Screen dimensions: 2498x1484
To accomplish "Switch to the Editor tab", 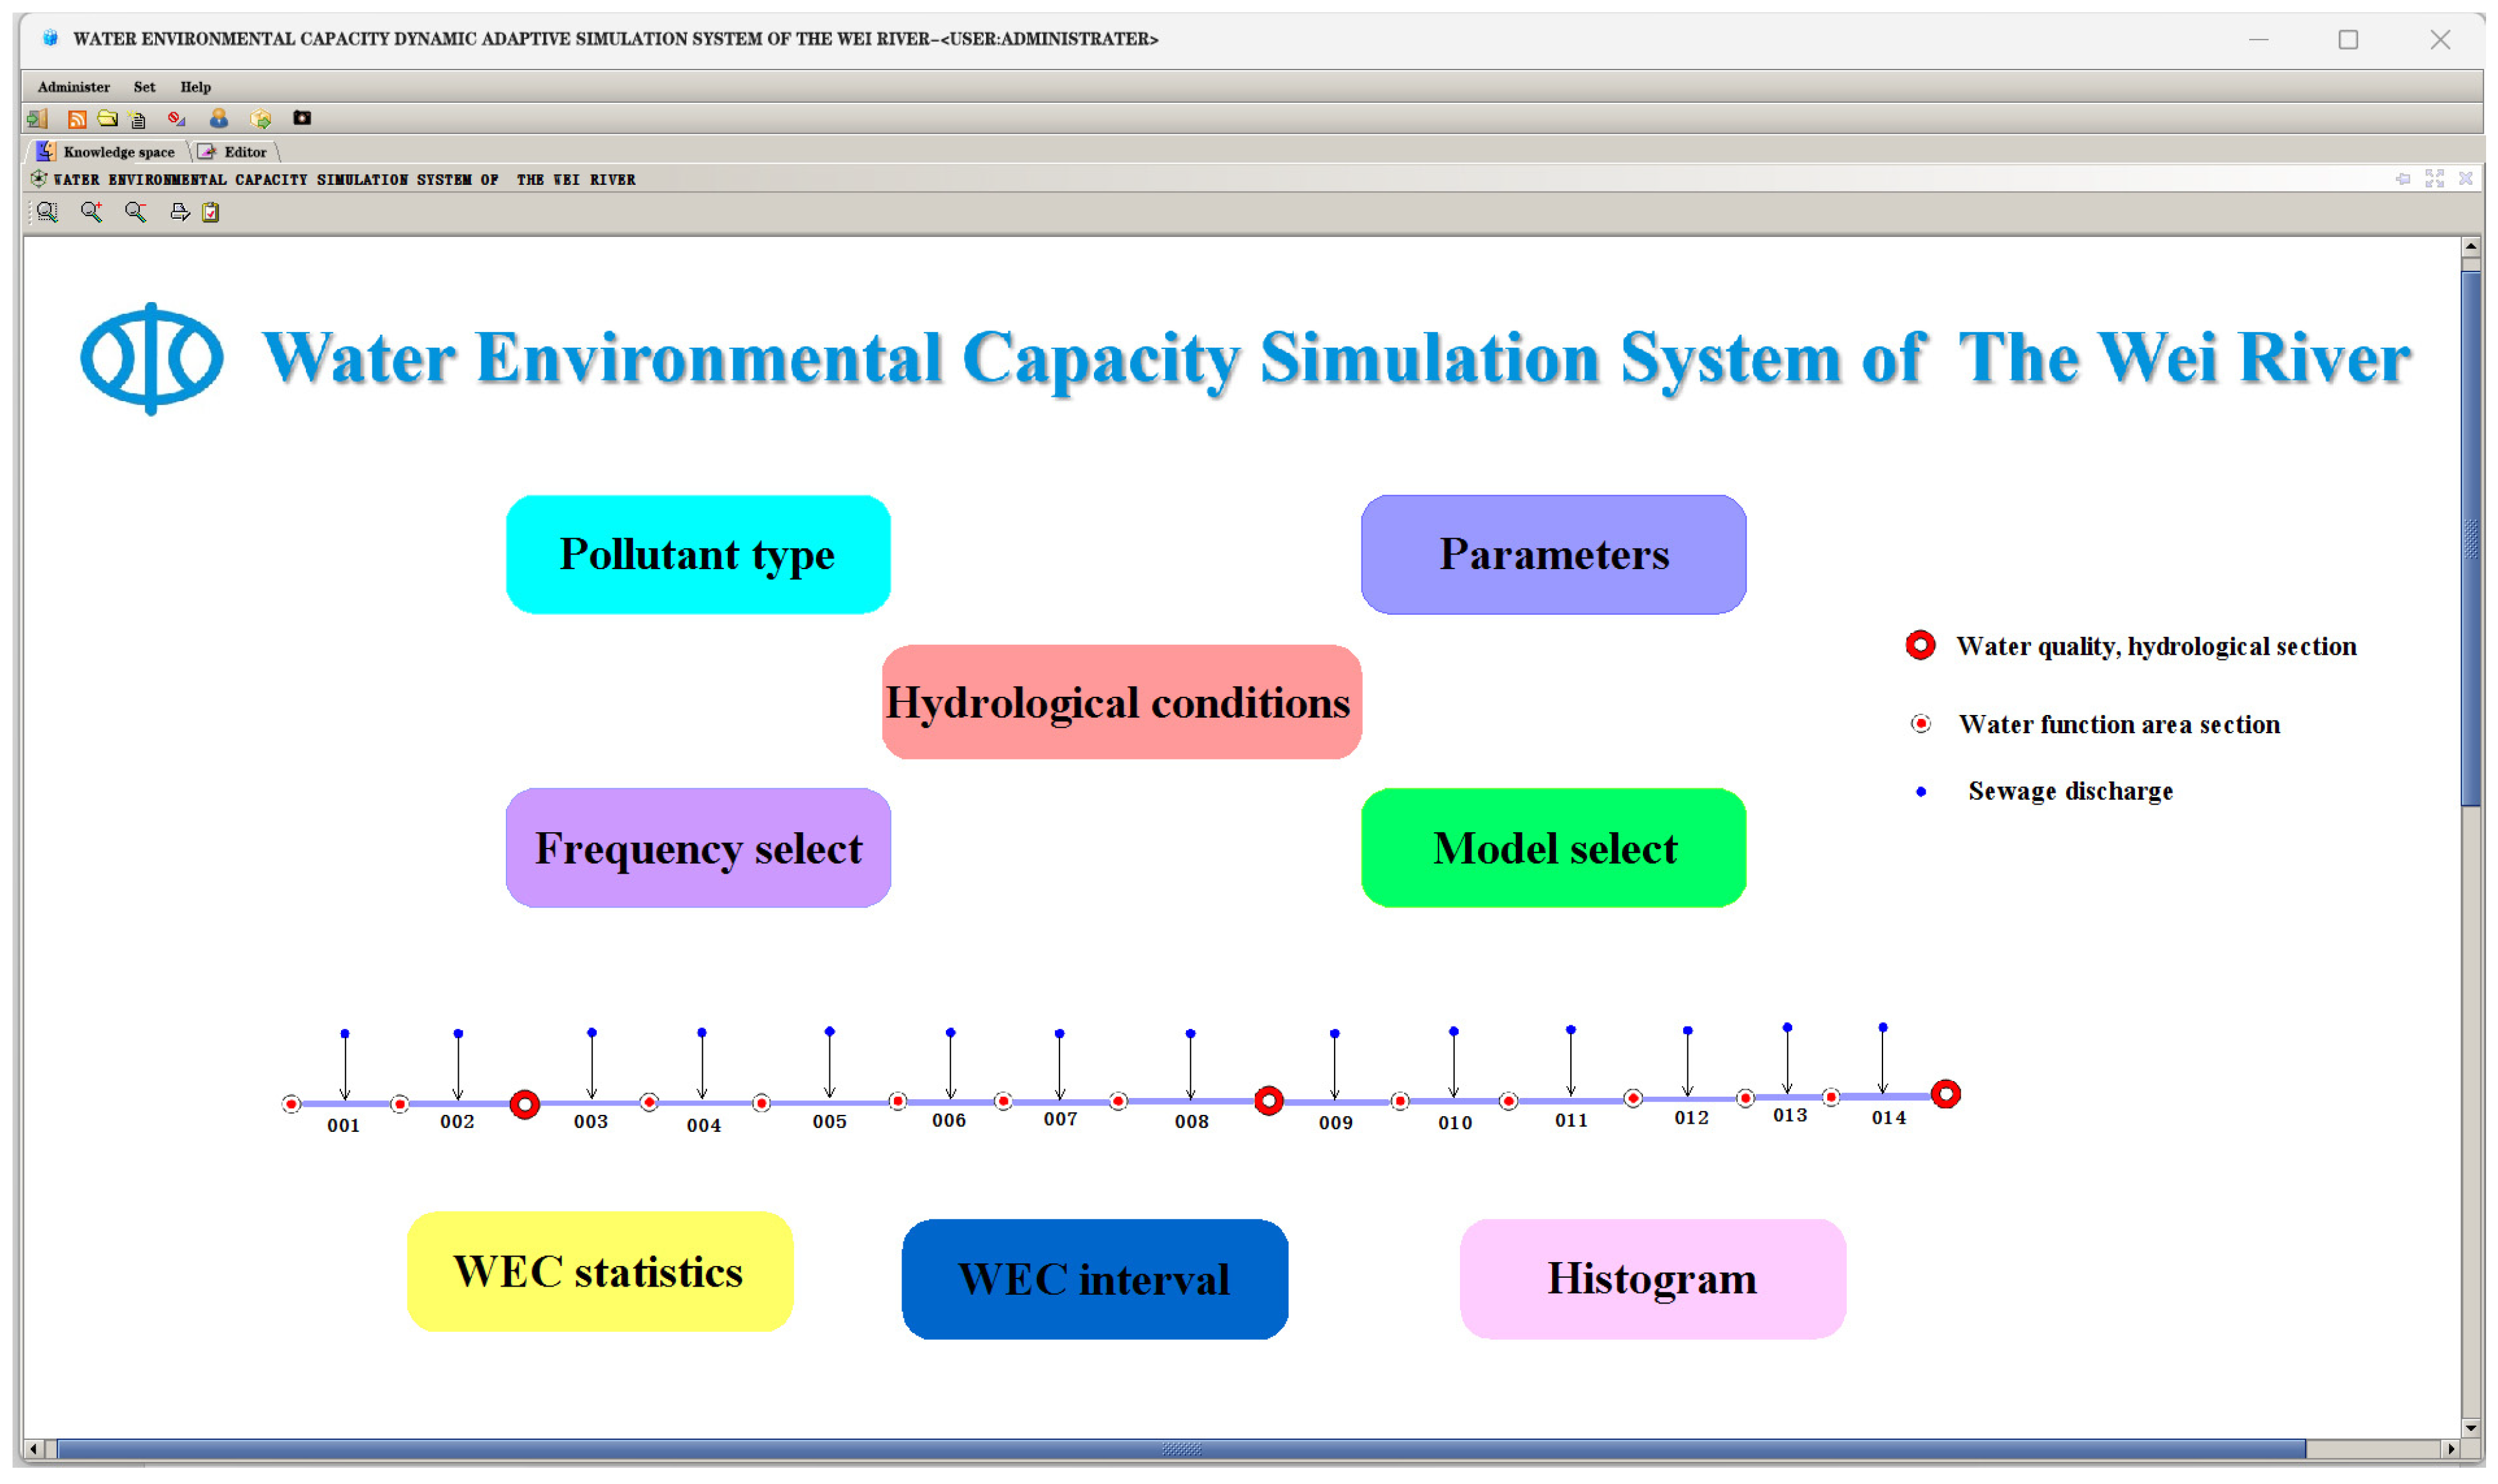I will pos(238,152).
